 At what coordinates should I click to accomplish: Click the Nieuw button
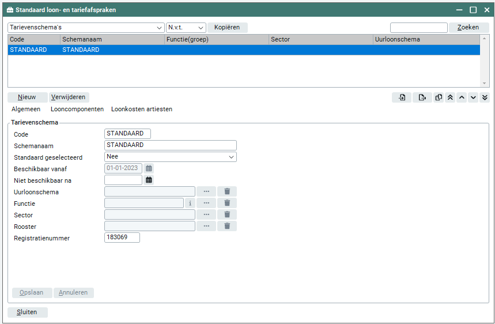tap(27, 97)
